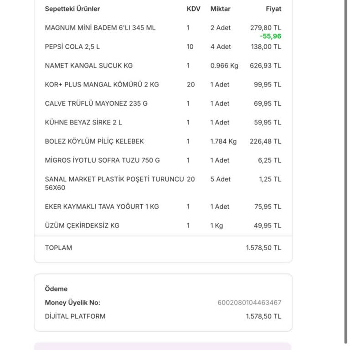Click the 2 Adet Magnum quantity
This screenshot has width=350, height=350.
tap(220, 28)
